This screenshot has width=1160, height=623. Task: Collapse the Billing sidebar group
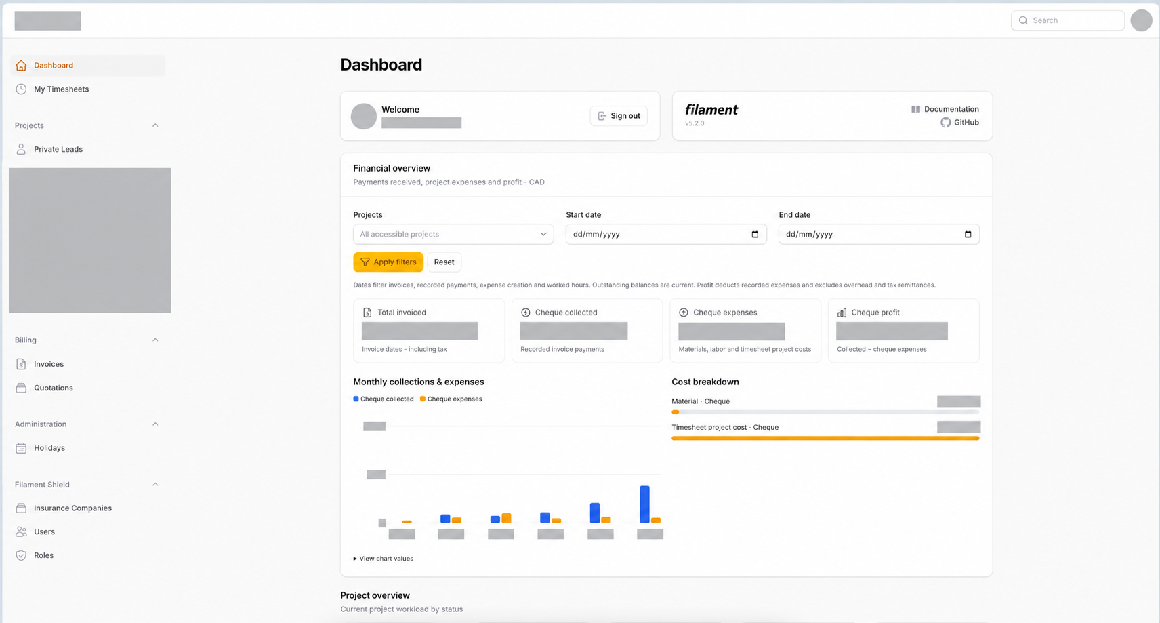[155, 340]
